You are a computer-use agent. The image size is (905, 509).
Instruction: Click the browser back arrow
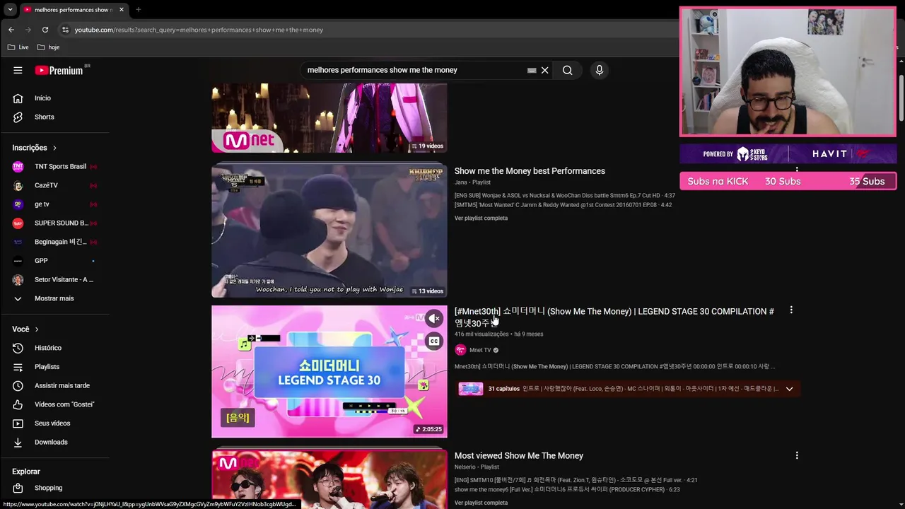click(x=11, y=30)
